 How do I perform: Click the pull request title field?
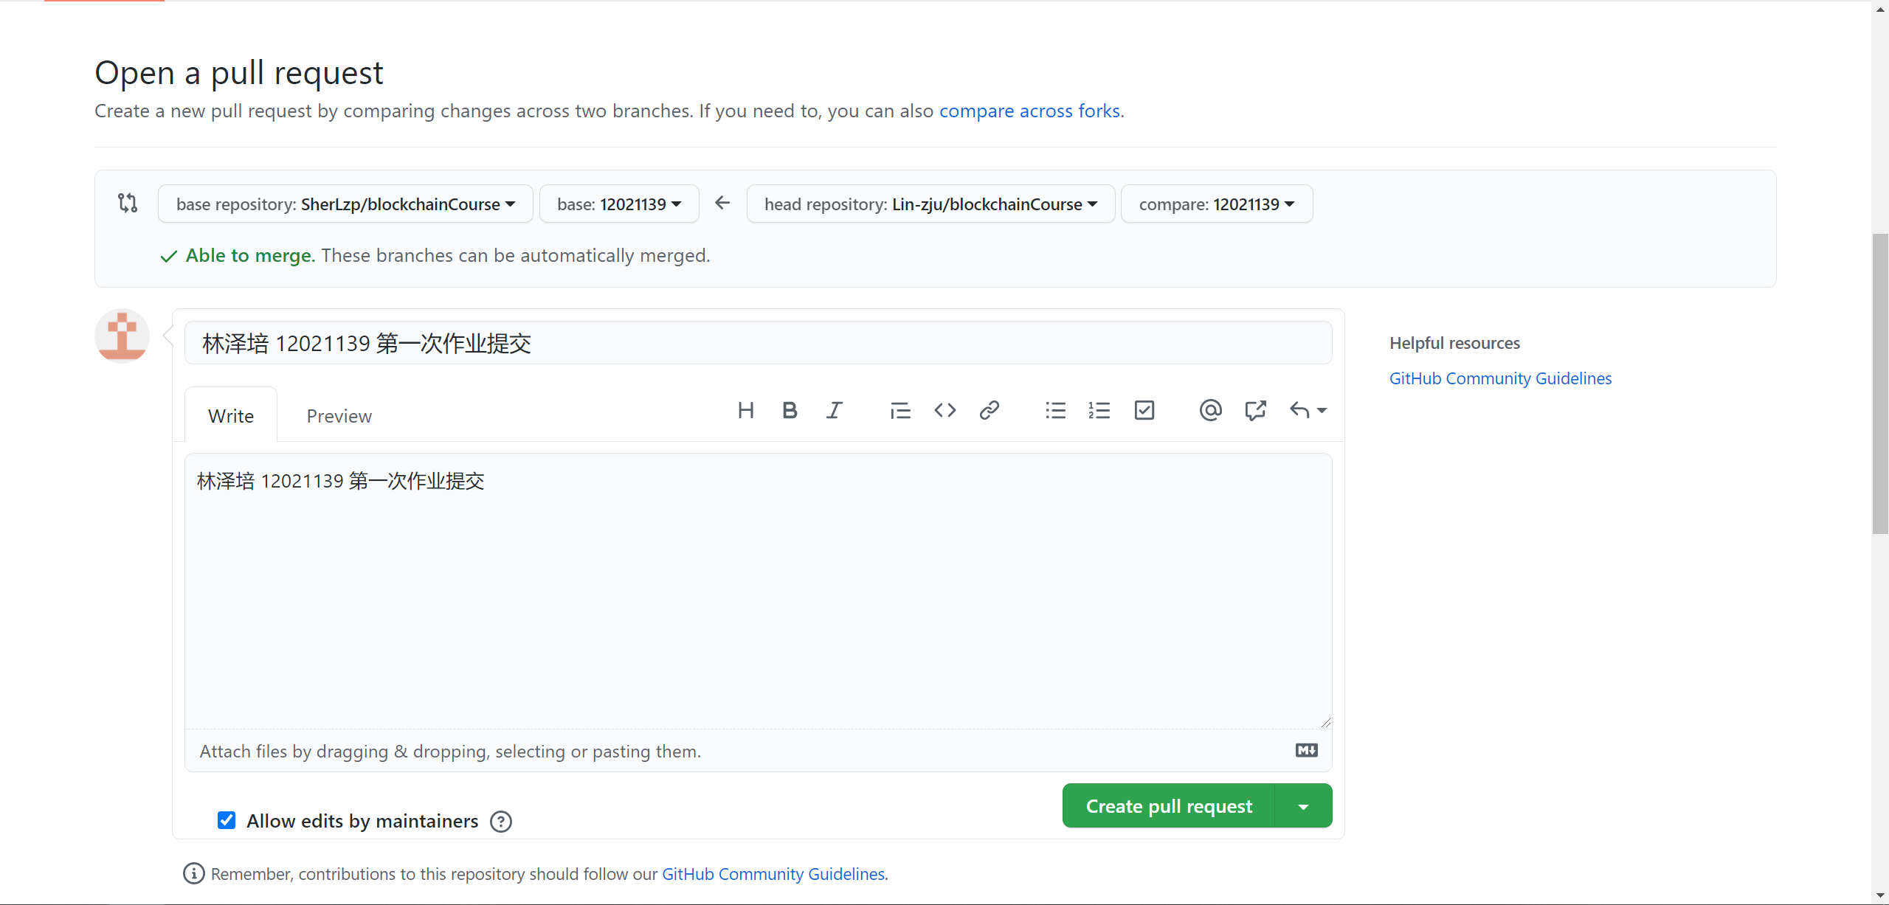click(x=758, y=343)
